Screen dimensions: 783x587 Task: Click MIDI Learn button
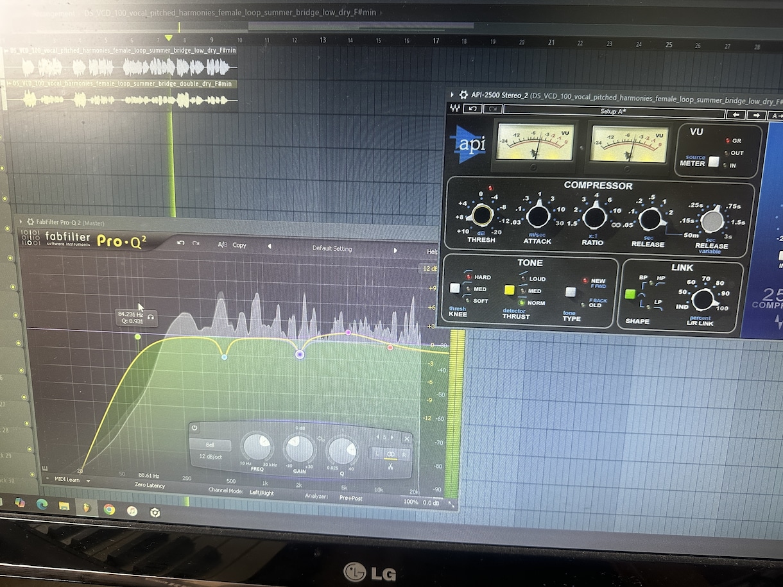[x=67, y=479]
